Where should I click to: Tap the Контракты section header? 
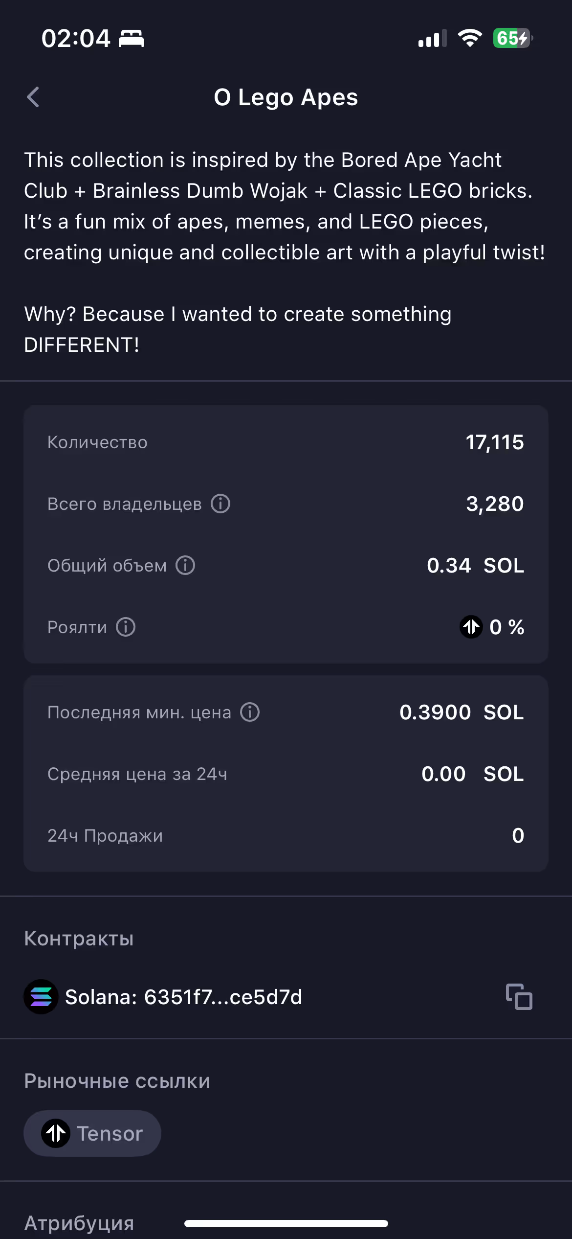point(79,939)
